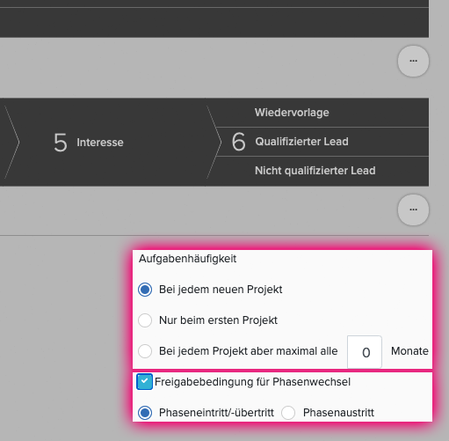This screenshot has height=441, width=449.
Task: Select the Phaseneintritt/-übertritt radio button
Action: coord(145,413)
